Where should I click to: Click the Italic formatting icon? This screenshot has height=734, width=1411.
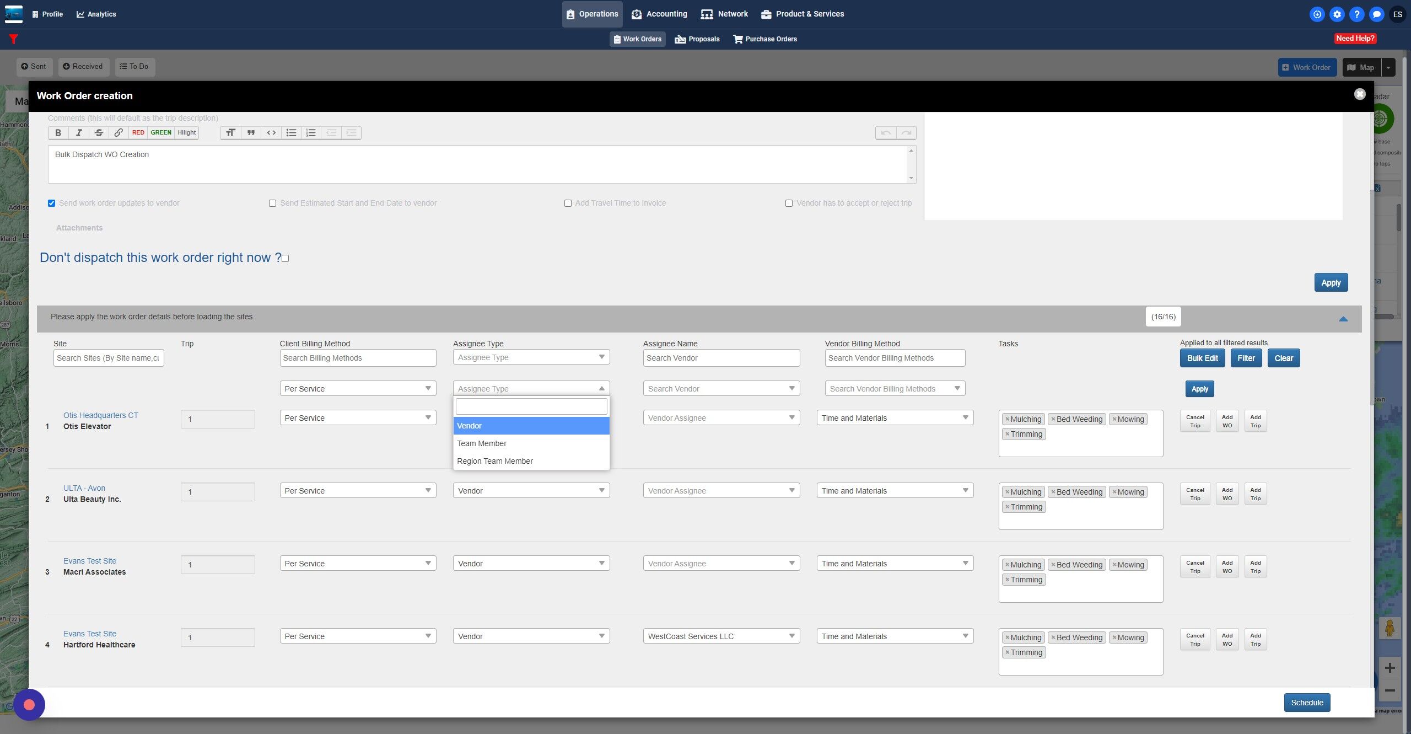coord(79,132)
